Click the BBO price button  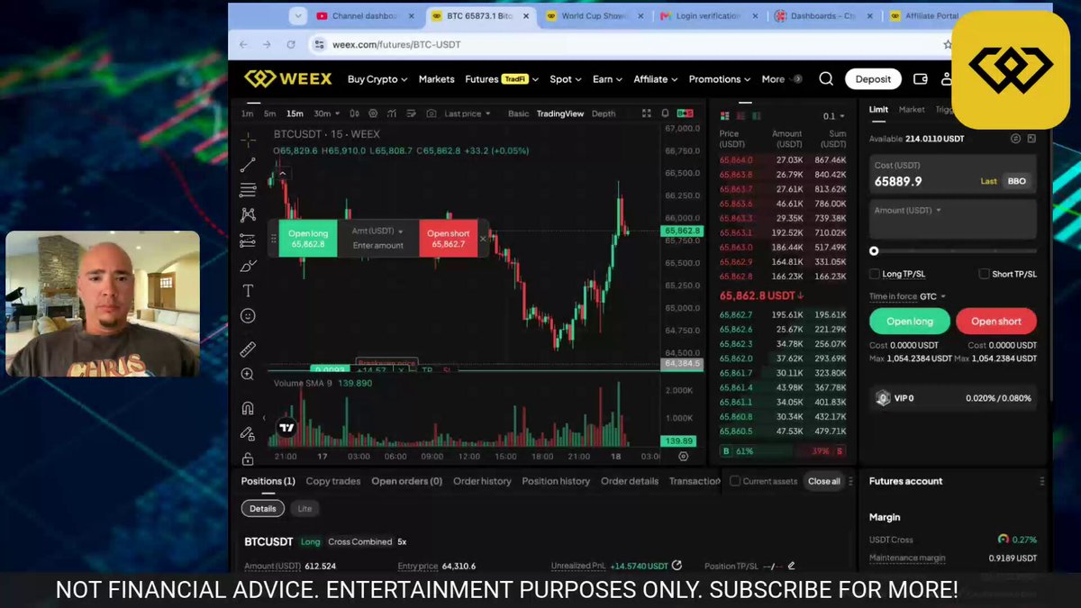pos(1016,181)
